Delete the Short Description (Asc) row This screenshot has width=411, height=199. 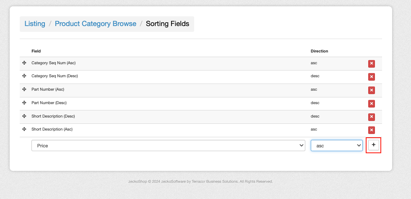372,130
